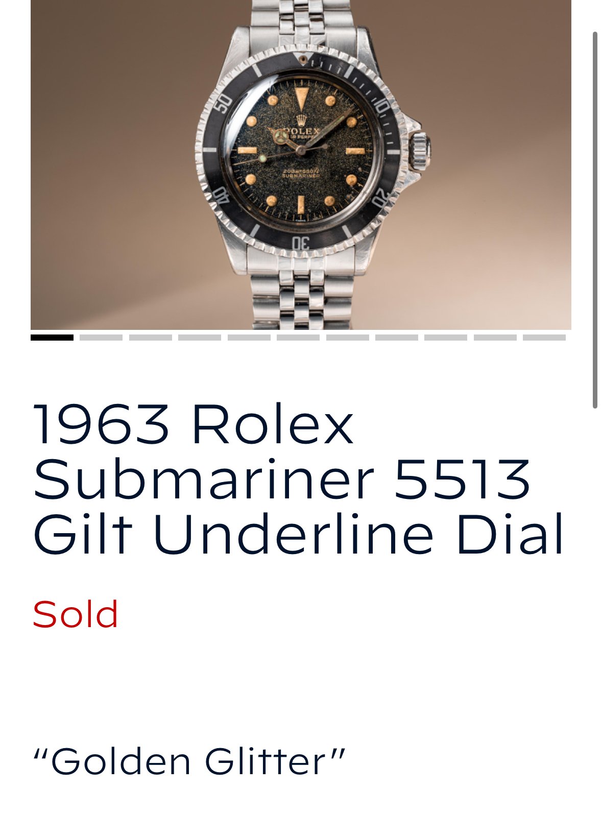Tap the Rolex Submariner dial in photo
This screenshot has height=814, width=602.
(x=300, y=152)
